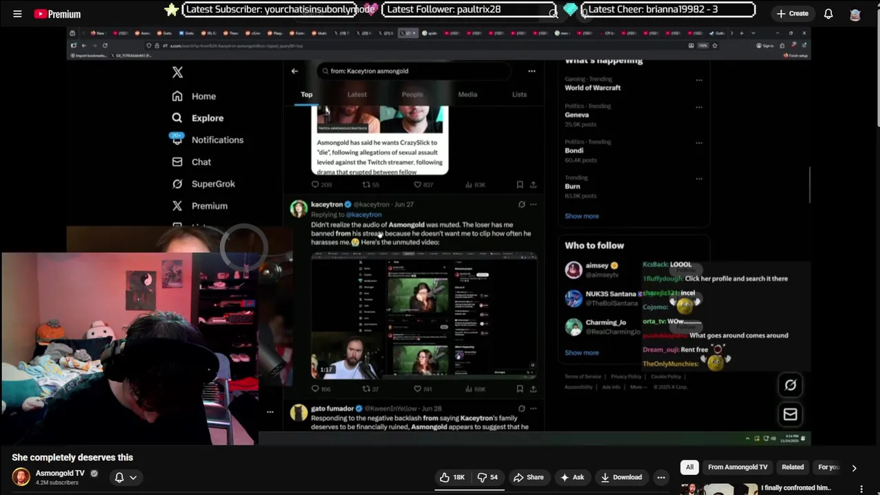Open the article card about CrazySlick

click(379, 140)
